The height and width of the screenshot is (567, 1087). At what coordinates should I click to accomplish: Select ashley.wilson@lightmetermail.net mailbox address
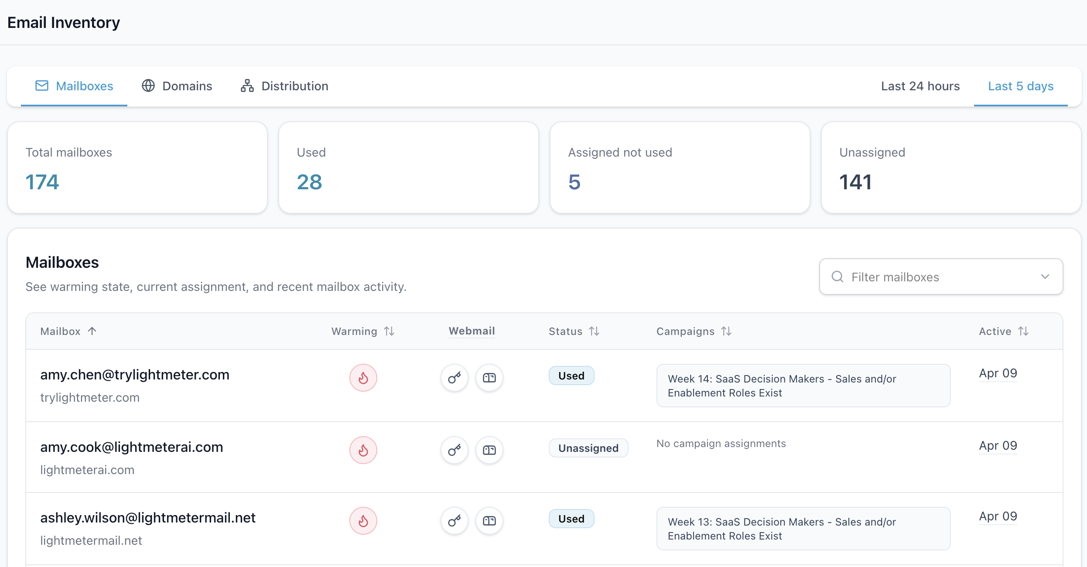click(x=148, y=518)
